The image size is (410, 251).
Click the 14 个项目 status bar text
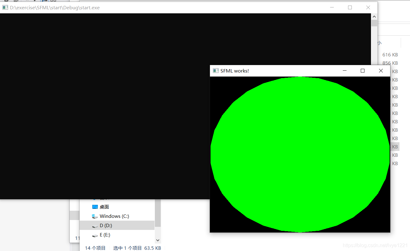click(x=95, y=248)
